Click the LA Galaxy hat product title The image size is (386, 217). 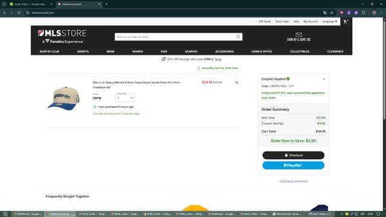pyautogui.click(x=136, y=85)
